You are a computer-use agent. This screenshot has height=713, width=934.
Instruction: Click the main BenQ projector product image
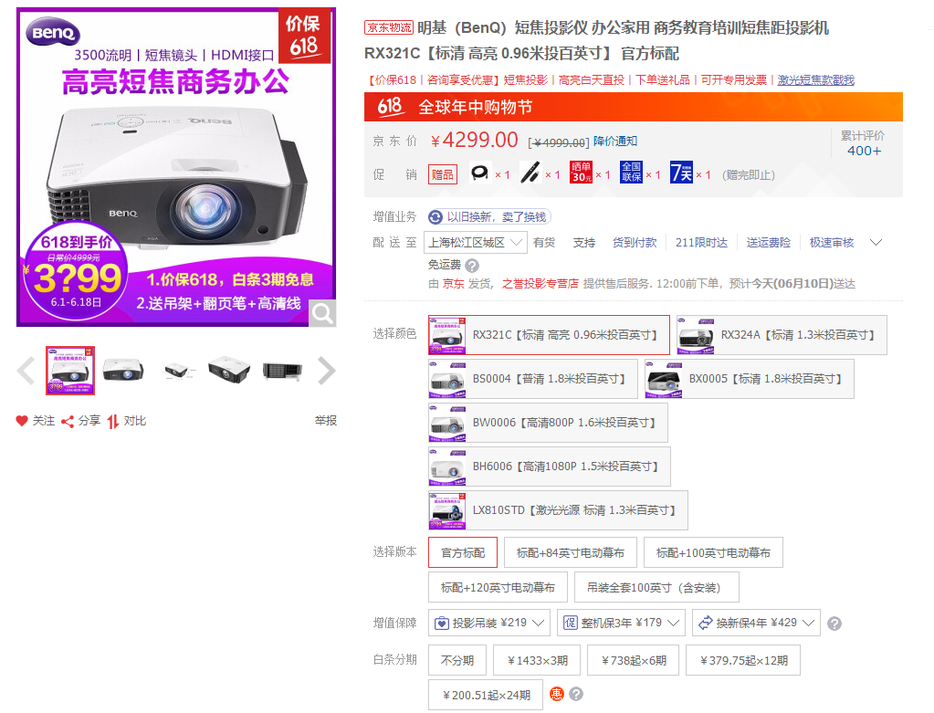[176, 167]
